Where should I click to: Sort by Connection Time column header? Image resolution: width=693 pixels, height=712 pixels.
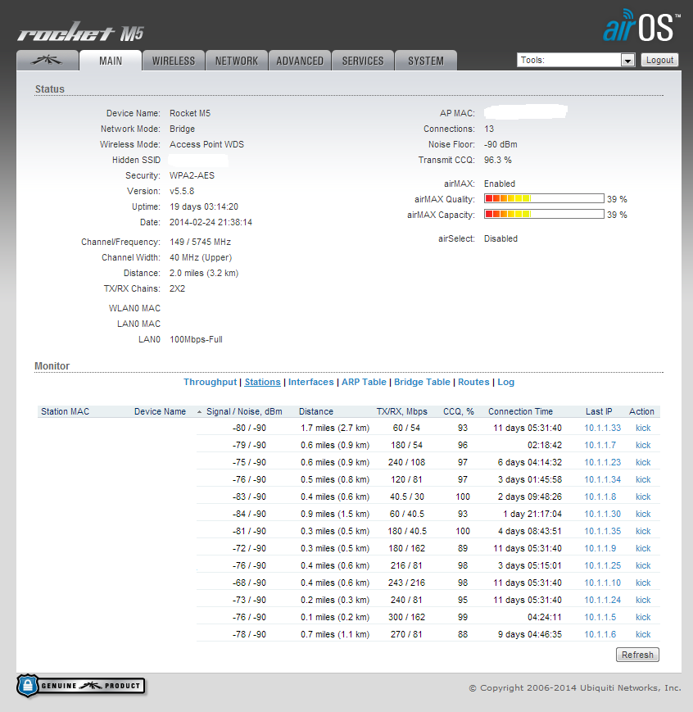coord(520,411)
